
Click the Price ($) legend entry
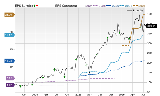135,11
